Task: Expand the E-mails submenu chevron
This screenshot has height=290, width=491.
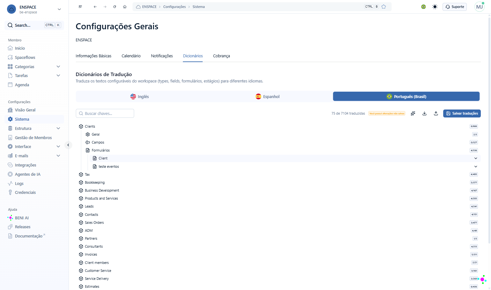Action: (58, 156)
